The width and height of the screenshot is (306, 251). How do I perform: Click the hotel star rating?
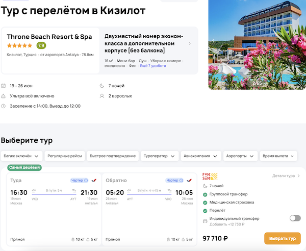(20, 45)
